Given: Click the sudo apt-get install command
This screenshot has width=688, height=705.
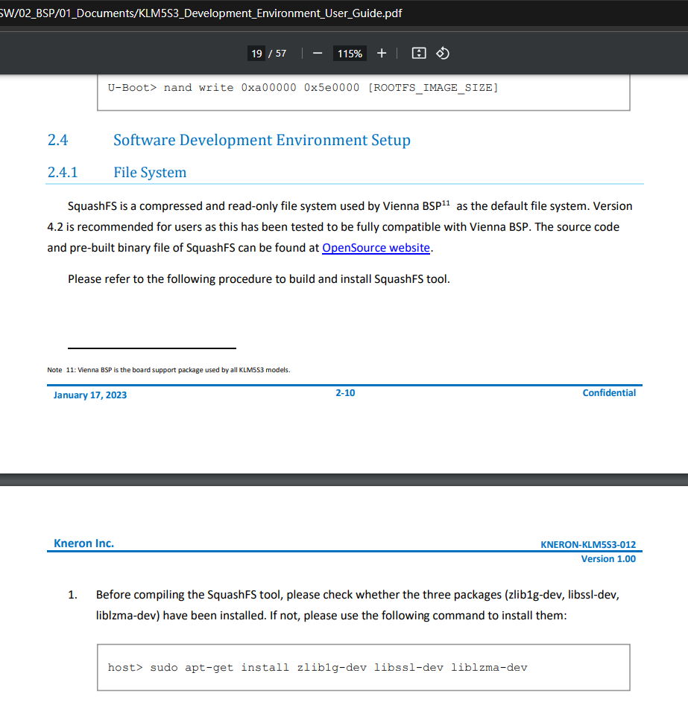Looking at the screenshot, I should point(318,668).
